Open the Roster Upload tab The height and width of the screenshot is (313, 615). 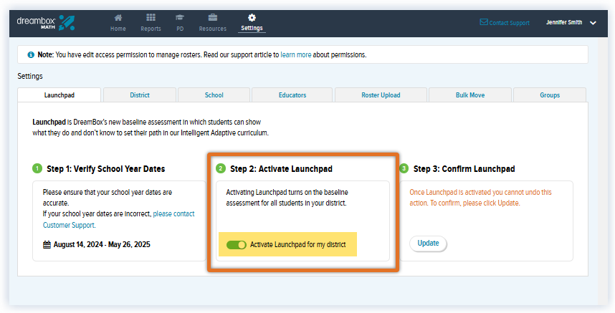click(x=381, y=95)
